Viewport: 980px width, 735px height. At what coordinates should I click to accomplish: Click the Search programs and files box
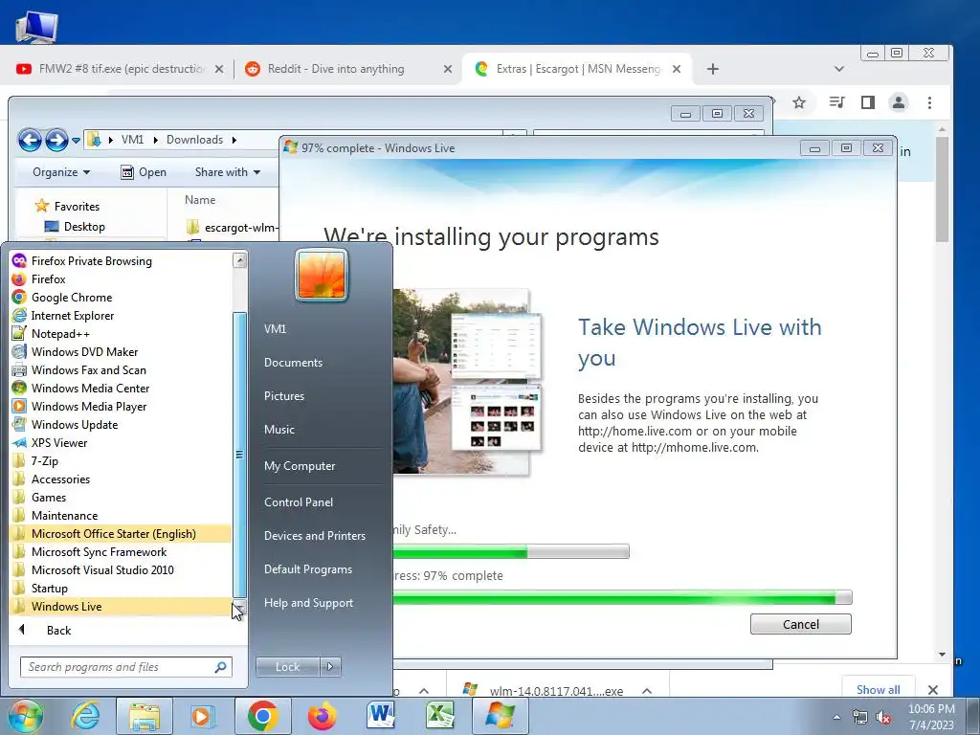[x=125, y=667]
